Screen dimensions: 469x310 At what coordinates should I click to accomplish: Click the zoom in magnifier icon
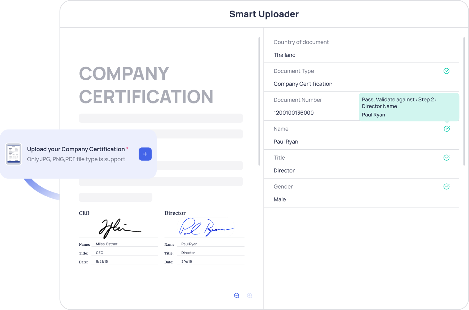[x=250, y=296]
